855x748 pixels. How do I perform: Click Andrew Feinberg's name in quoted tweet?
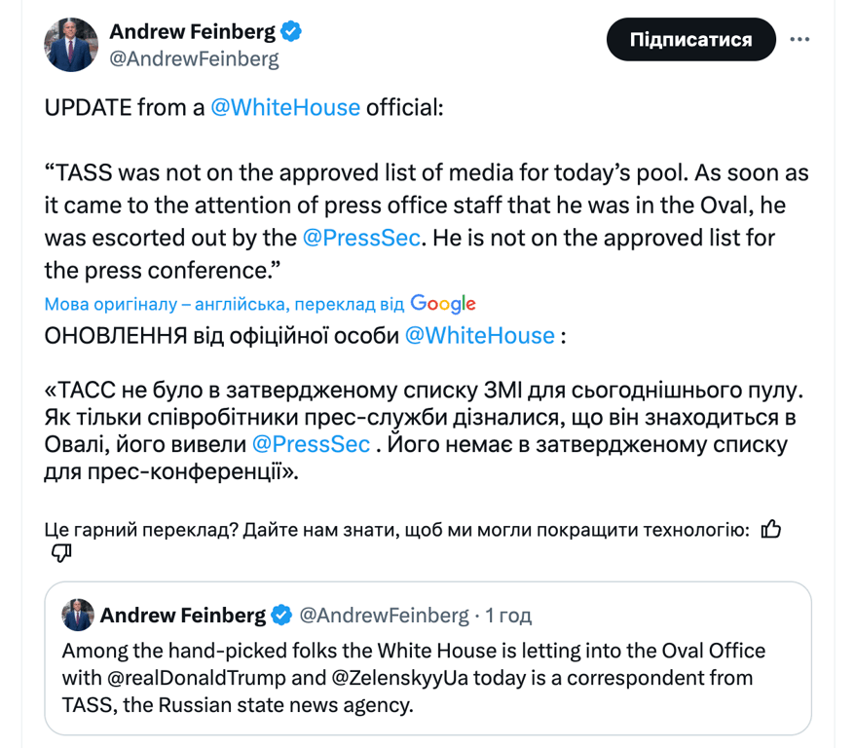pos(182,616)
